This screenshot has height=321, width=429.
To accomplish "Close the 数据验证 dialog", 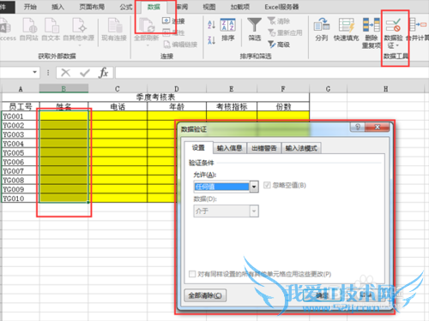I will pyautogui.click(x=377, y=127).
